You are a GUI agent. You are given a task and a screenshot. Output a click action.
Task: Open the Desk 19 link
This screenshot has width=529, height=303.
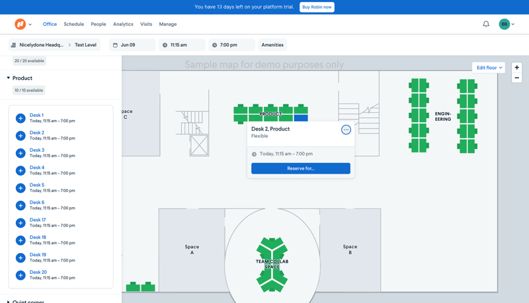point(38,255)
